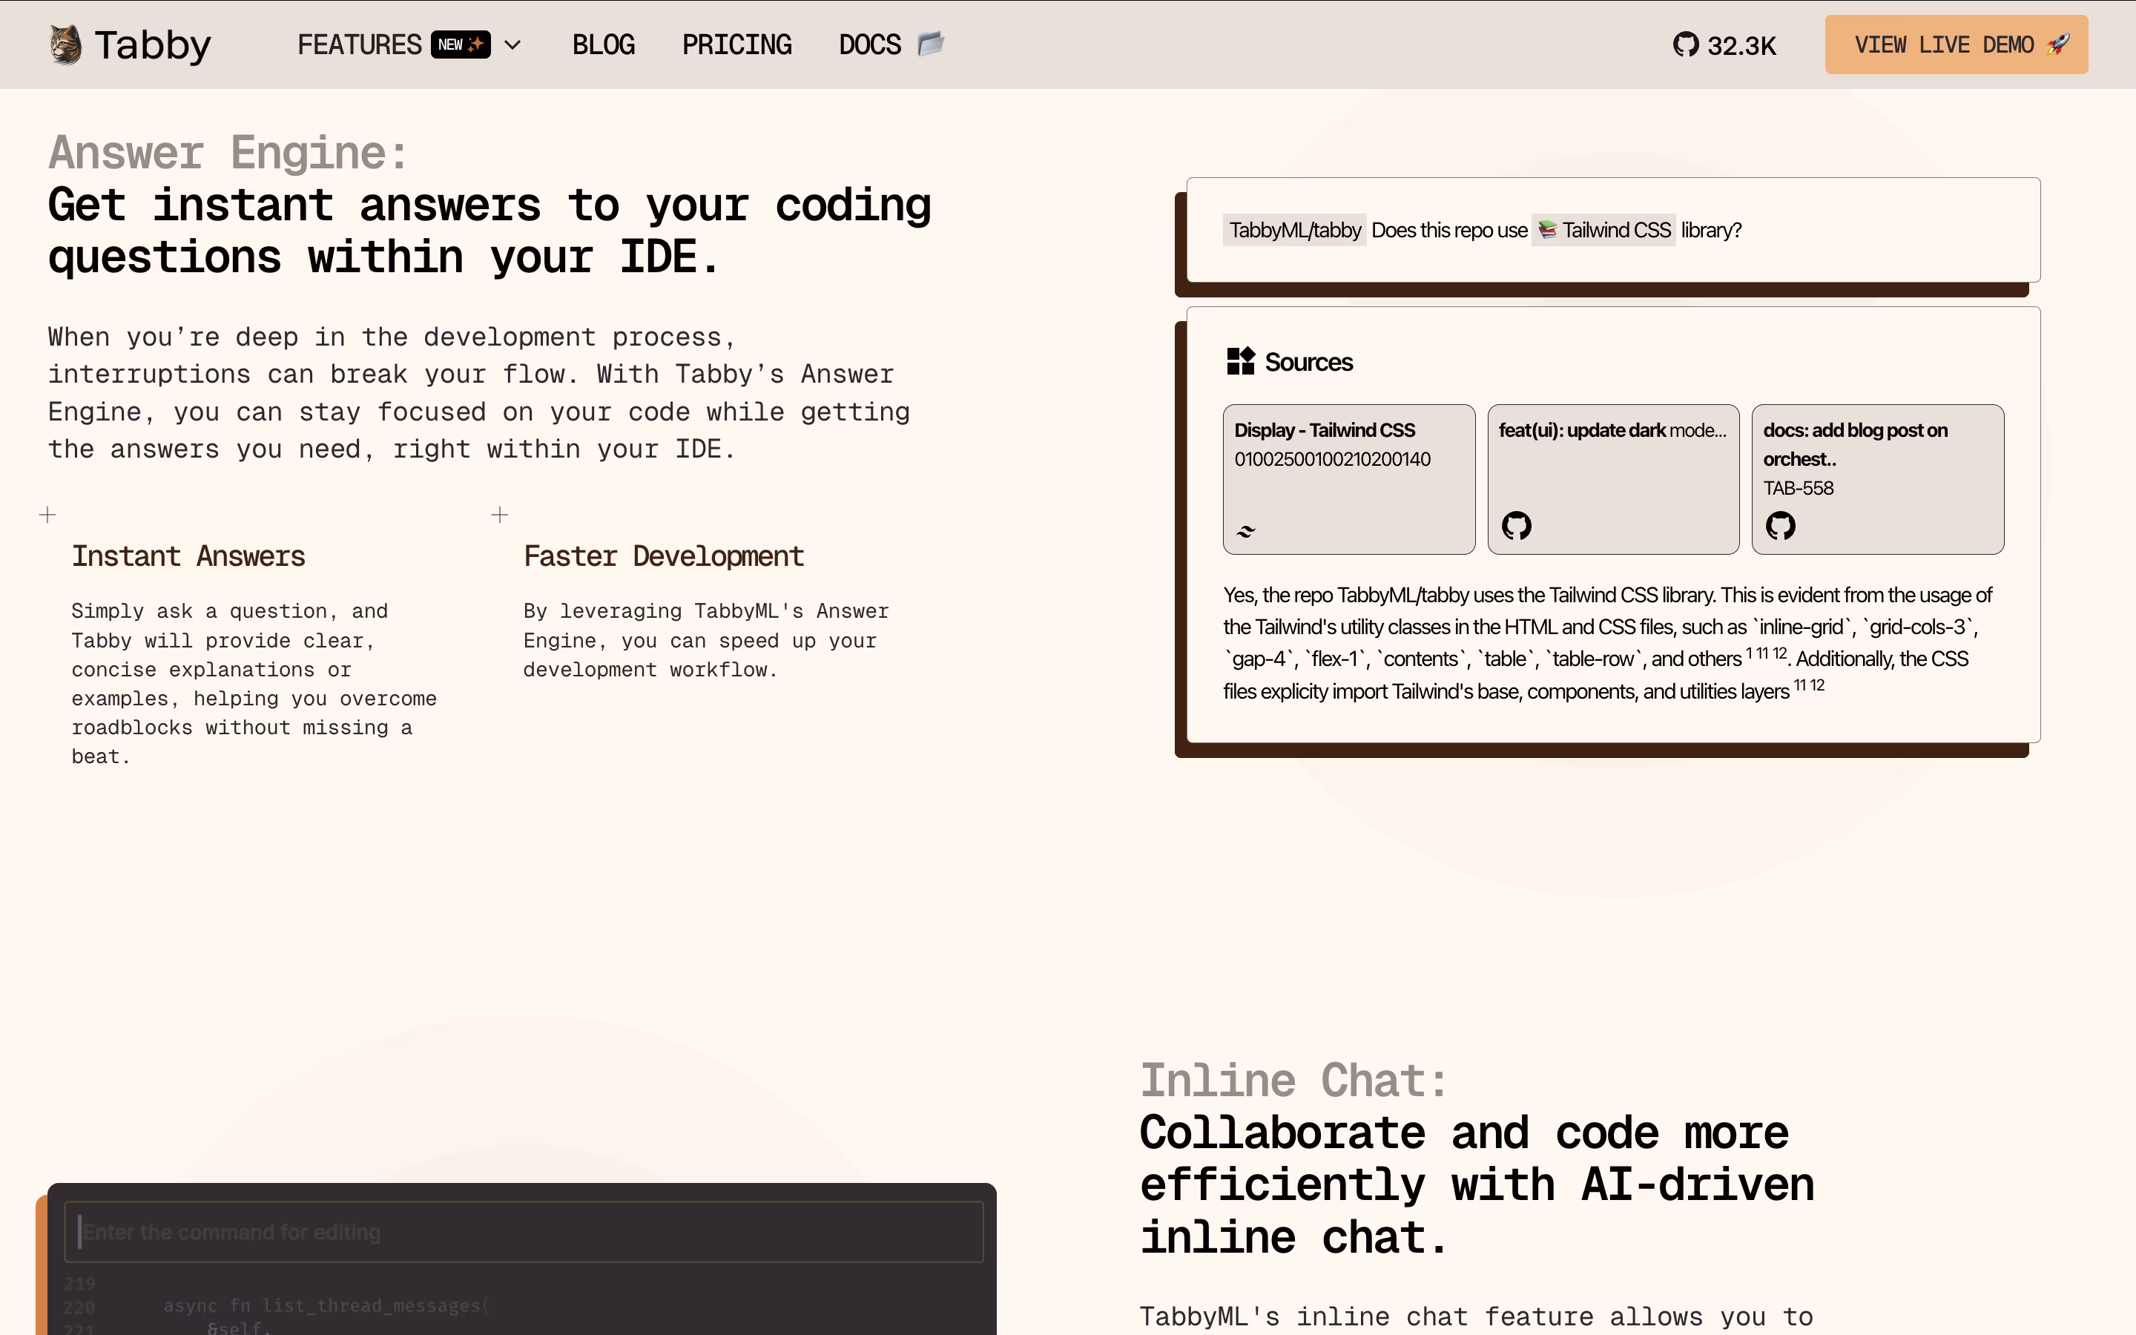
Task: Click the Tabby cat logo icon
Action: [x=65, y=44]
